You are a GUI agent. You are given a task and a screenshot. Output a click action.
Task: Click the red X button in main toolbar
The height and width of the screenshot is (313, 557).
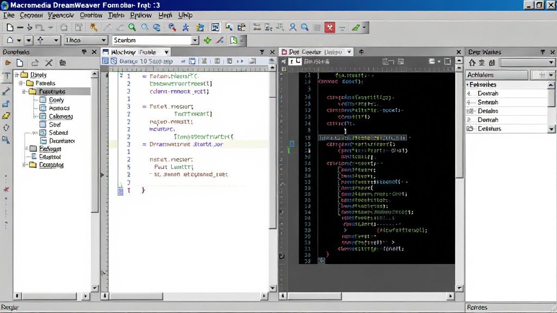pyautogui.click(x=330, y=27)
